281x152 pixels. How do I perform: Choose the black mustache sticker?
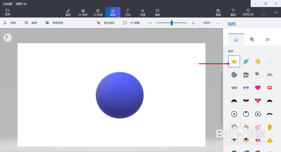[x=269, y=101]
